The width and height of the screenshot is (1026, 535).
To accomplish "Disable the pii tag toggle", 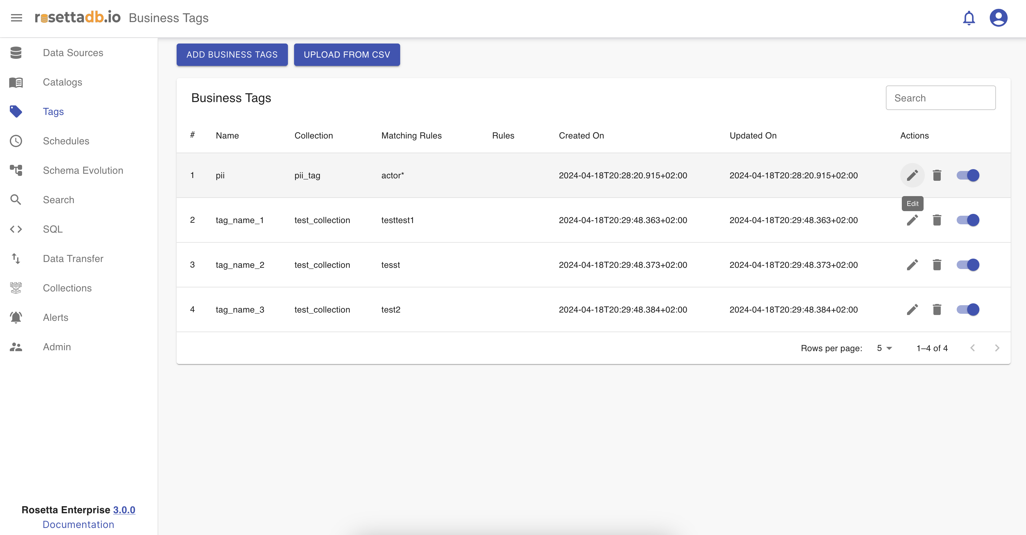I will (968, 175).
